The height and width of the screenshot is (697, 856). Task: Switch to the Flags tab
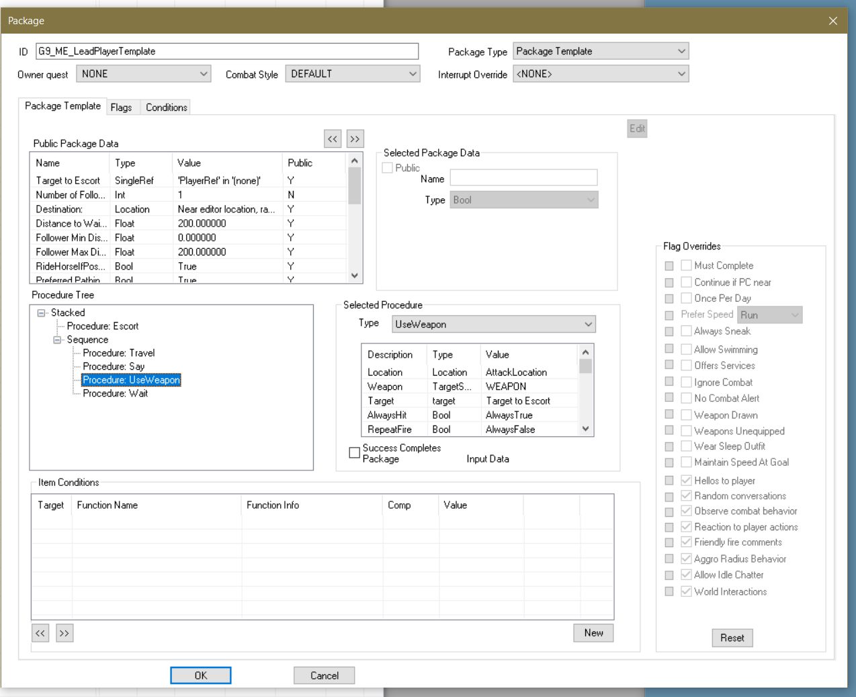[122, 107]
